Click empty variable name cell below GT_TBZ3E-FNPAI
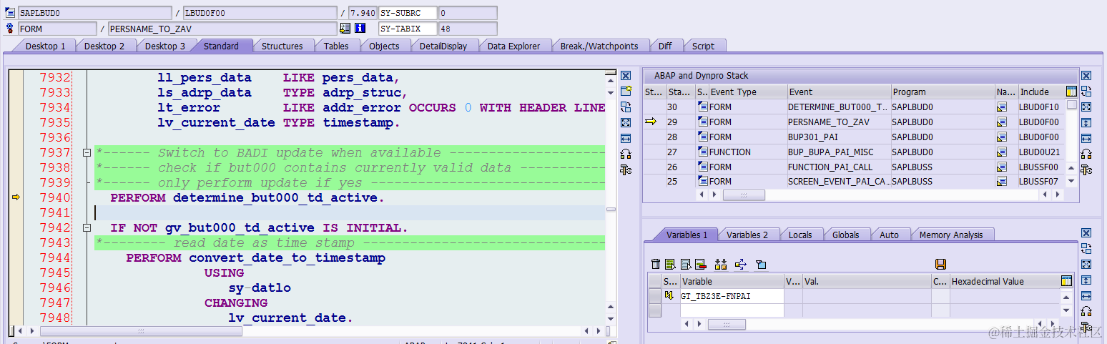Viewport: 1107px width, 344px height. click(732, 310)
